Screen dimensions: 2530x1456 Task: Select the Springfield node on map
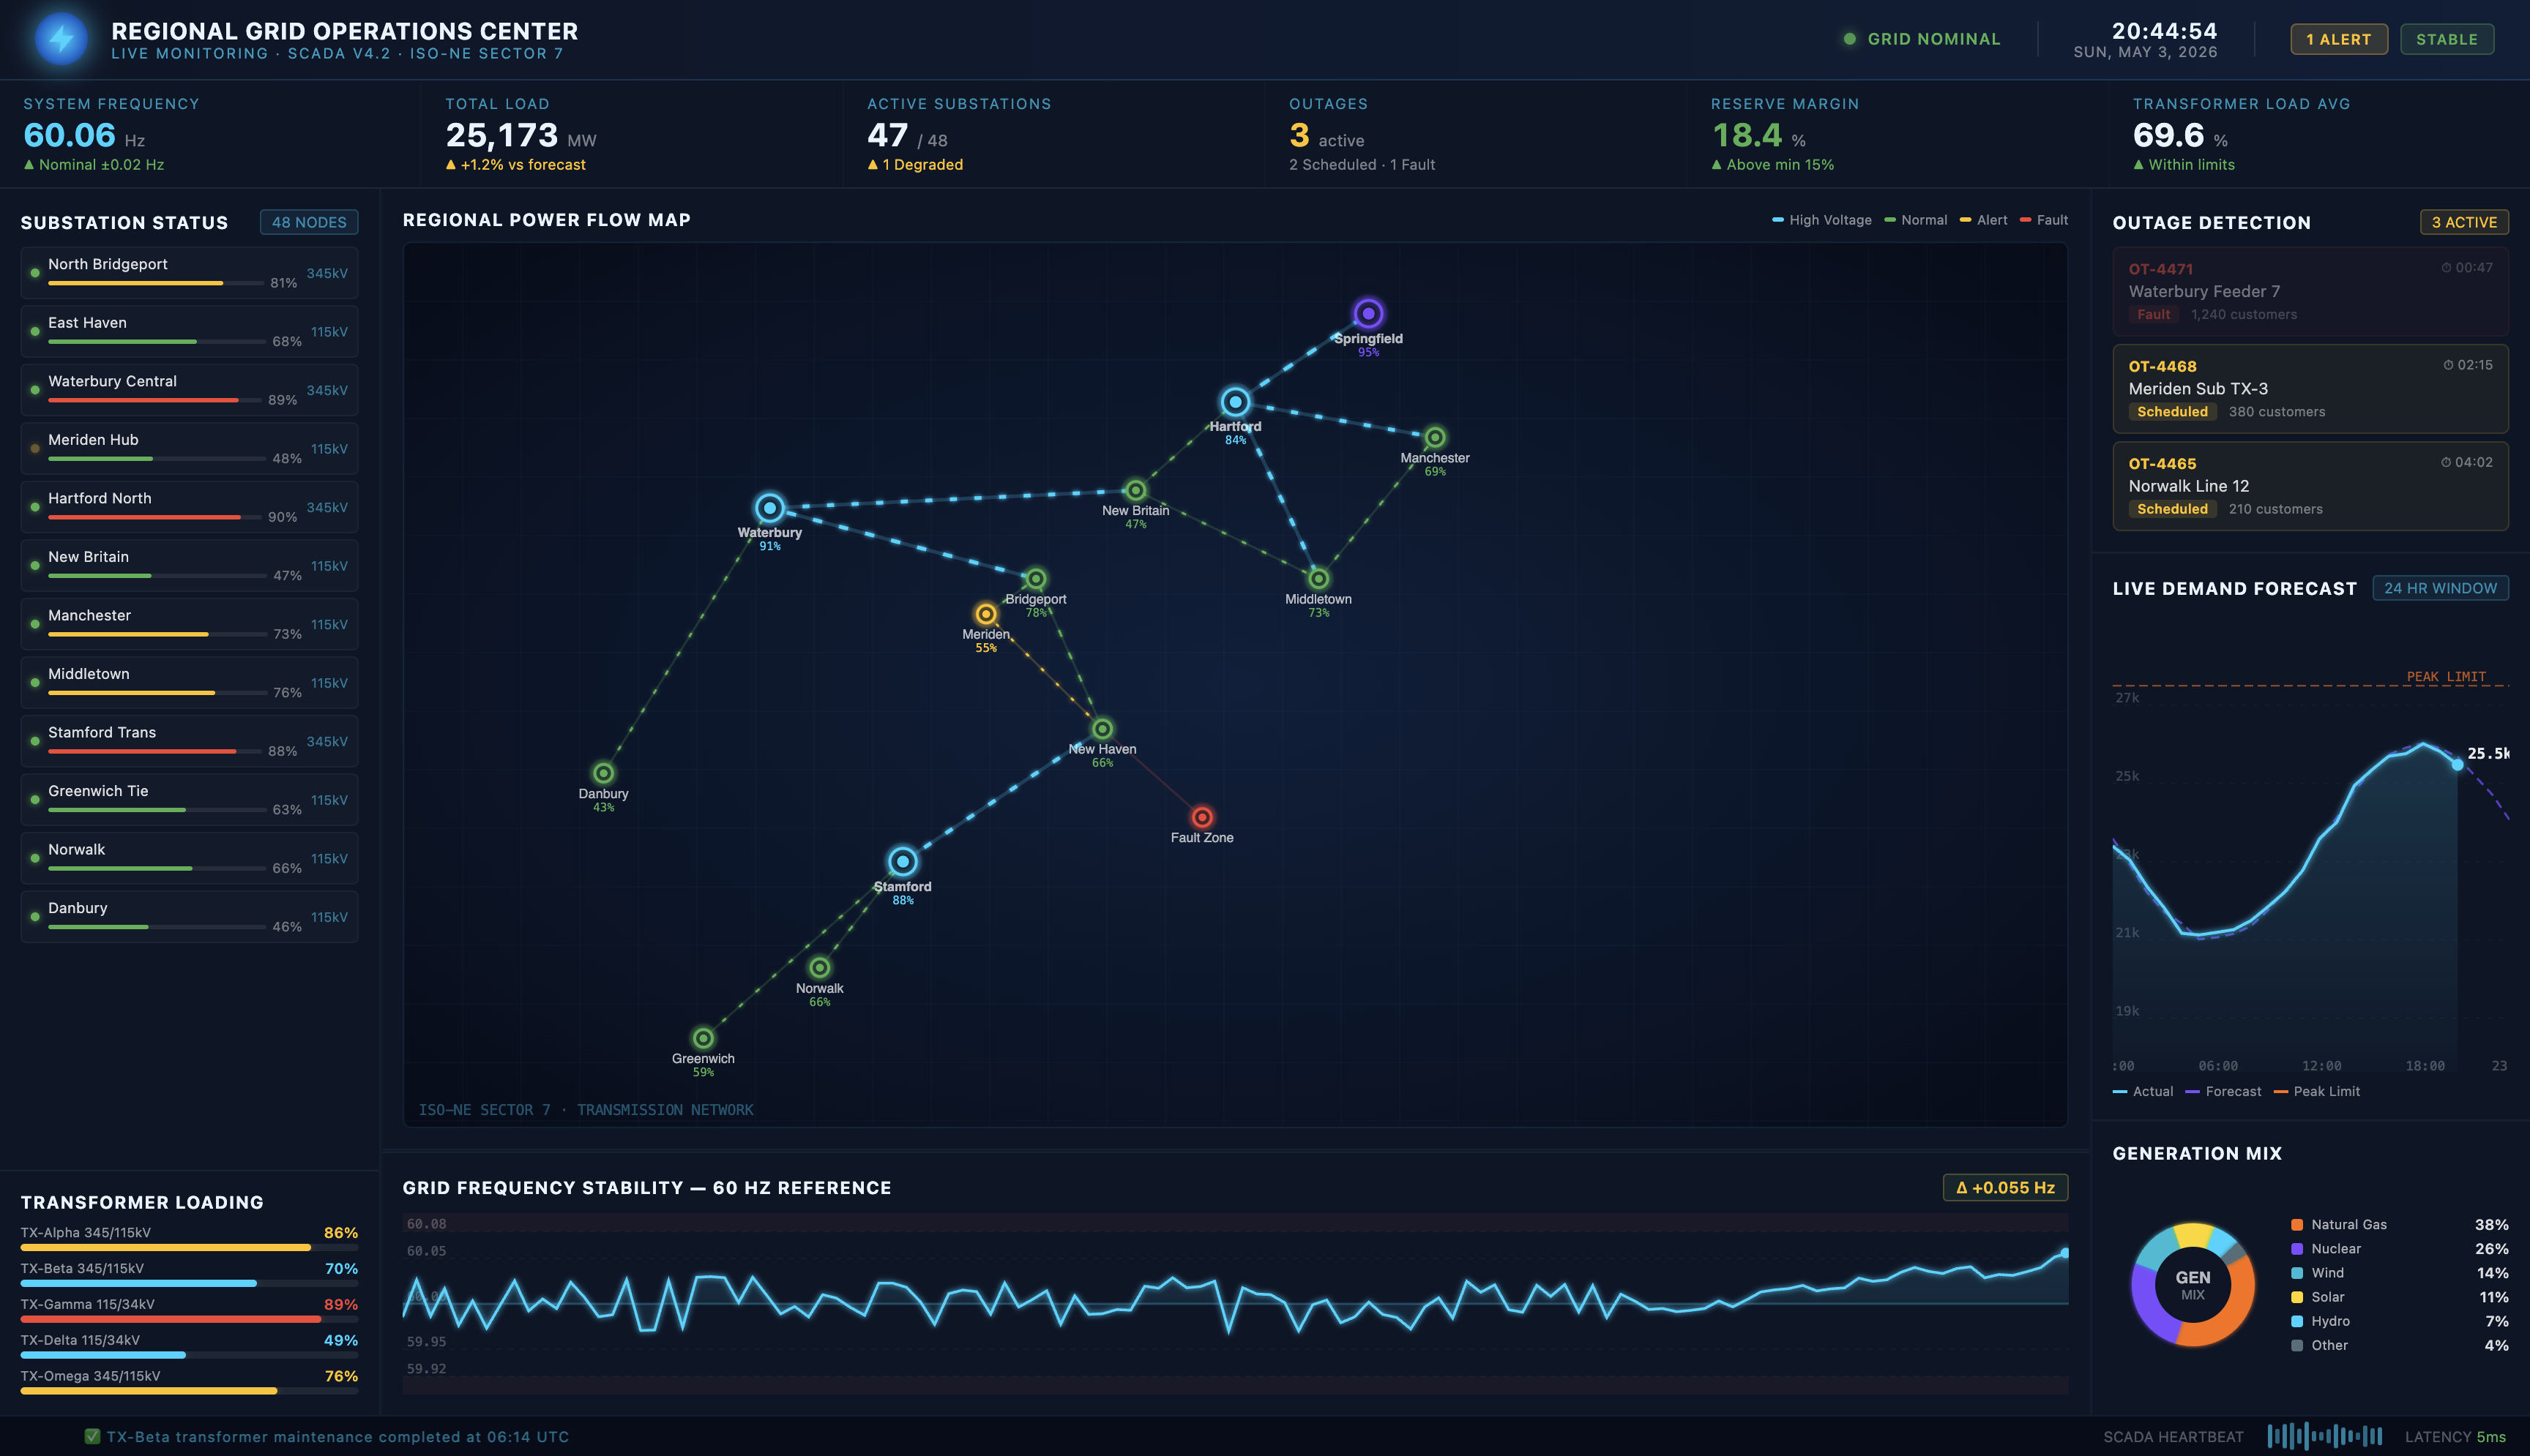click(x=1367, y=313)
